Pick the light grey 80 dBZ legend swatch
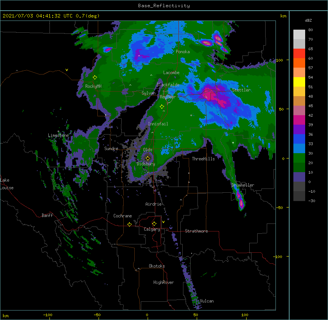This screenshot has height=320, width=328. pos(299,35)
